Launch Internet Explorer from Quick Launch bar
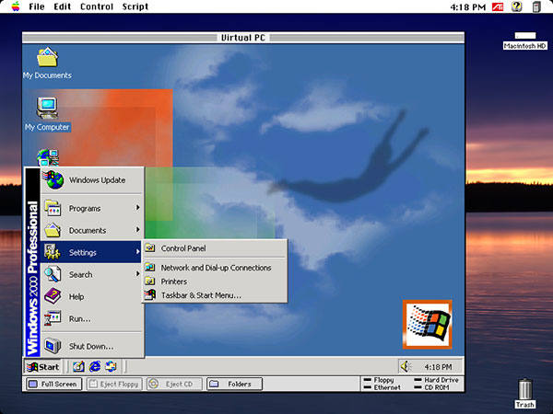Screen dimensions: 553x414 coord(93,366)
